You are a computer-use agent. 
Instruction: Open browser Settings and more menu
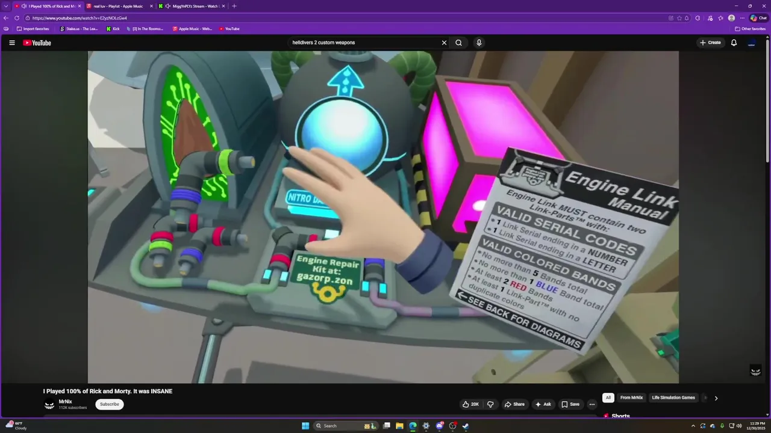742,18
